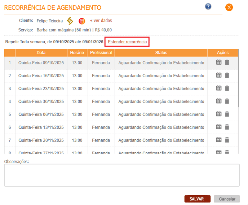This screenshot has height=205, width=248.
Task: Delete the 06/11/2025 appointment with trash icon
Action: (227, 114)
